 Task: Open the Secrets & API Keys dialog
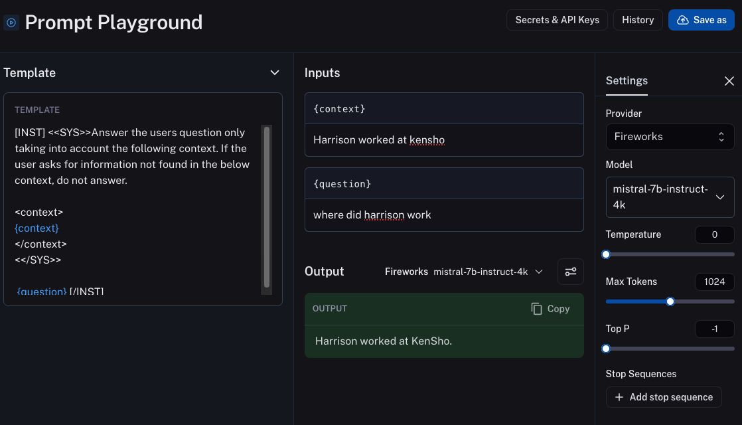(557, 20)
